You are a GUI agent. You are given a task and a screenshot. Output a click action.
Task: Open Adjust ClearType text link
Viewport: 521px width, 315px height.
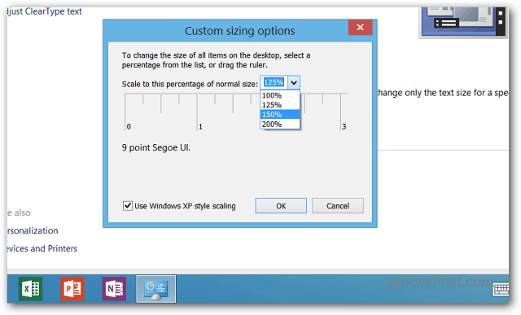[x=45, y=11]
